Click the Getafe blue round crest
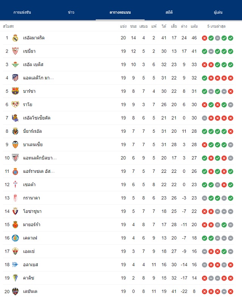This screenshot has width=242, height=301. pyautogui.click(x=16, y=238)
